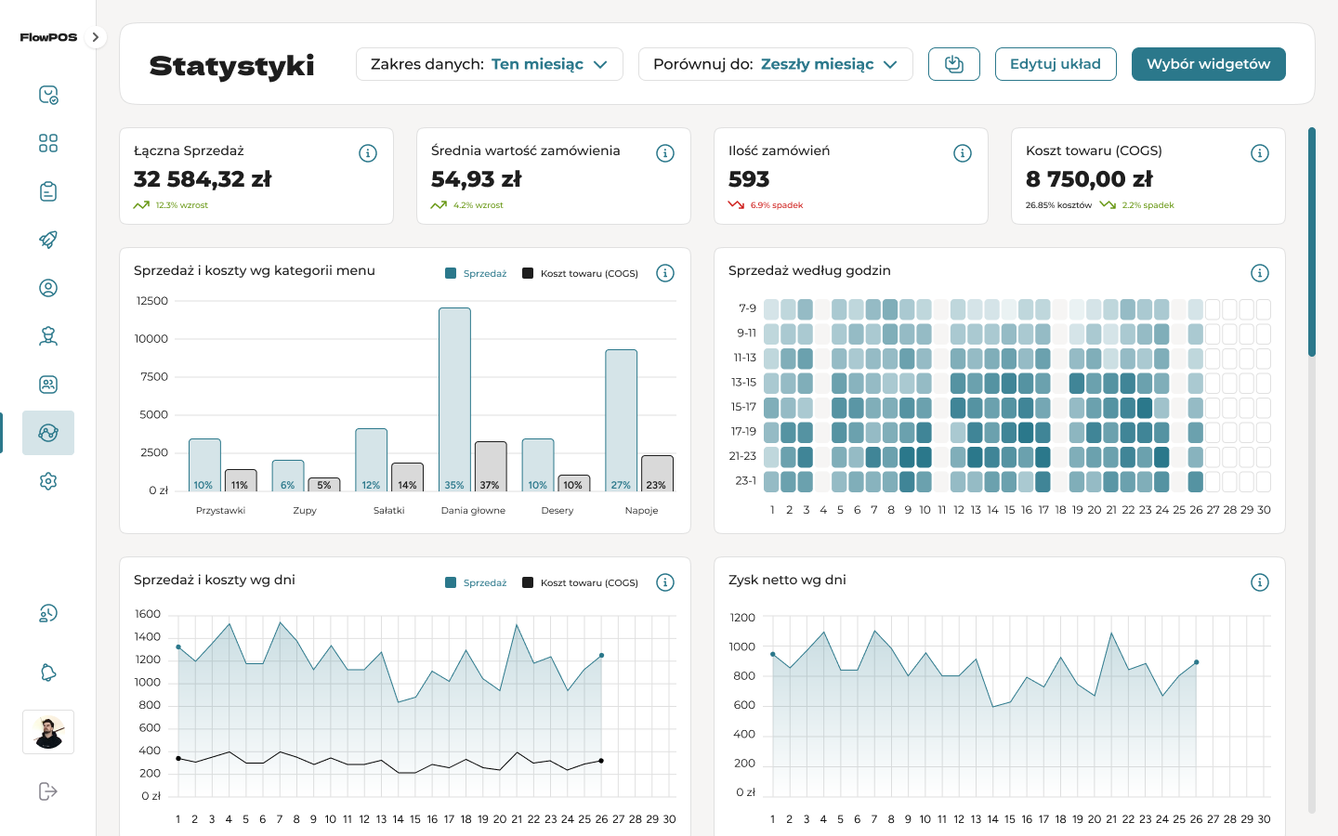
Task: Open the Zakres danych dropdown
Action: tap(489, 64)
